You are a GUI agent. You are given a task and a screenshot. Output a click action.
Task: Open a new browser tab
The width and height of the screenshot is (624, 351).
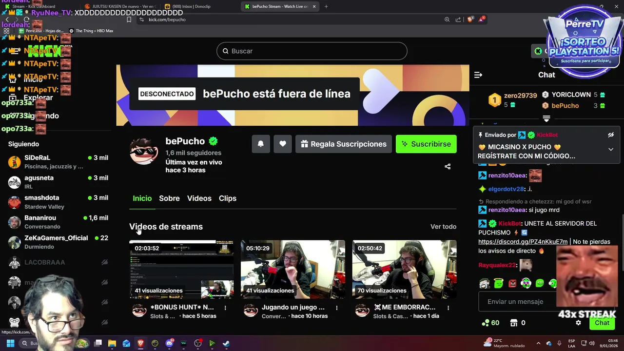pos(326,6)
